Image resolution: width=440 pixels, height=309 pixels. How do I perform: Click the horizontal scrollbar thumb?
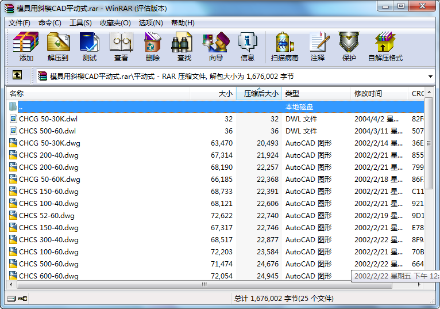[x=204, y=284]
